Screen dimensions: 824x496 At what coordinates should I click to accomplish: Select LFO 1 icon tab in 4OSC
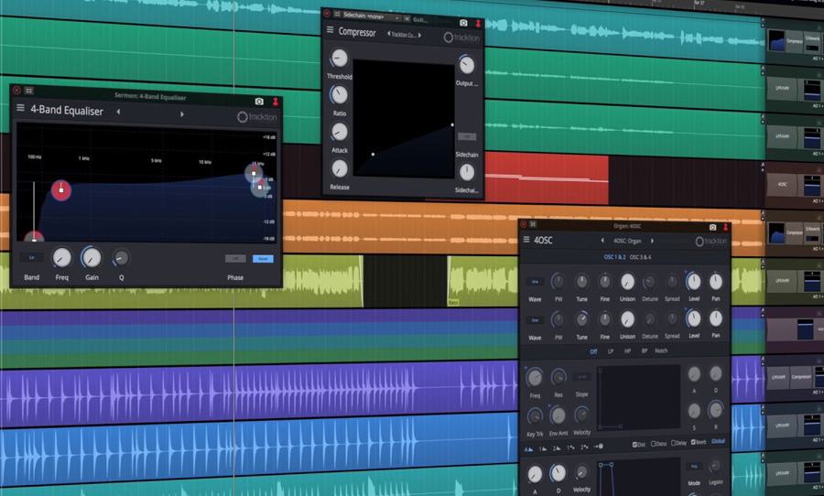(570, 447)
